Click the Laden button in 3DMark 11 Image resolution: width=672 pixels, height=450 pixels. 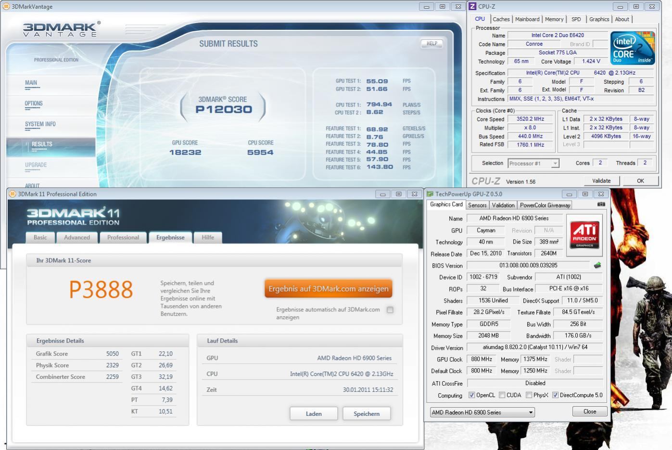pos(314,413)
